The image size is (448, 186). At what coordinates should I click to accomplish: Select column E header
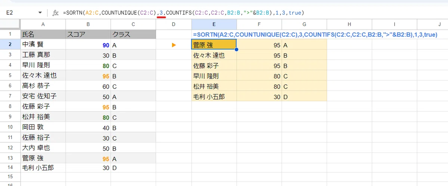214,24
